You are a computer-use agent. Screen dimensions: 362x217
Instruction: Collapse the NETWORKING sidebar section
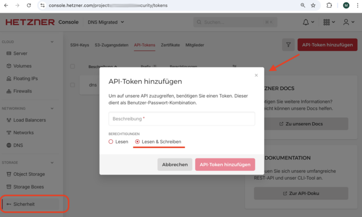pyautogui.click(x=52, y=108)
